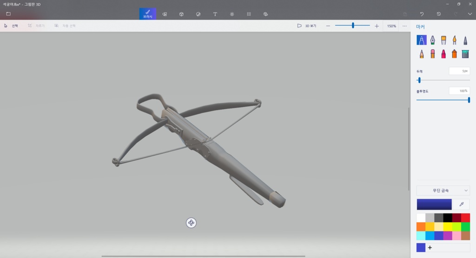The image size is (476, 258).
Task: Pick the sky blue color swatch
Action: [x=430, y=236]
